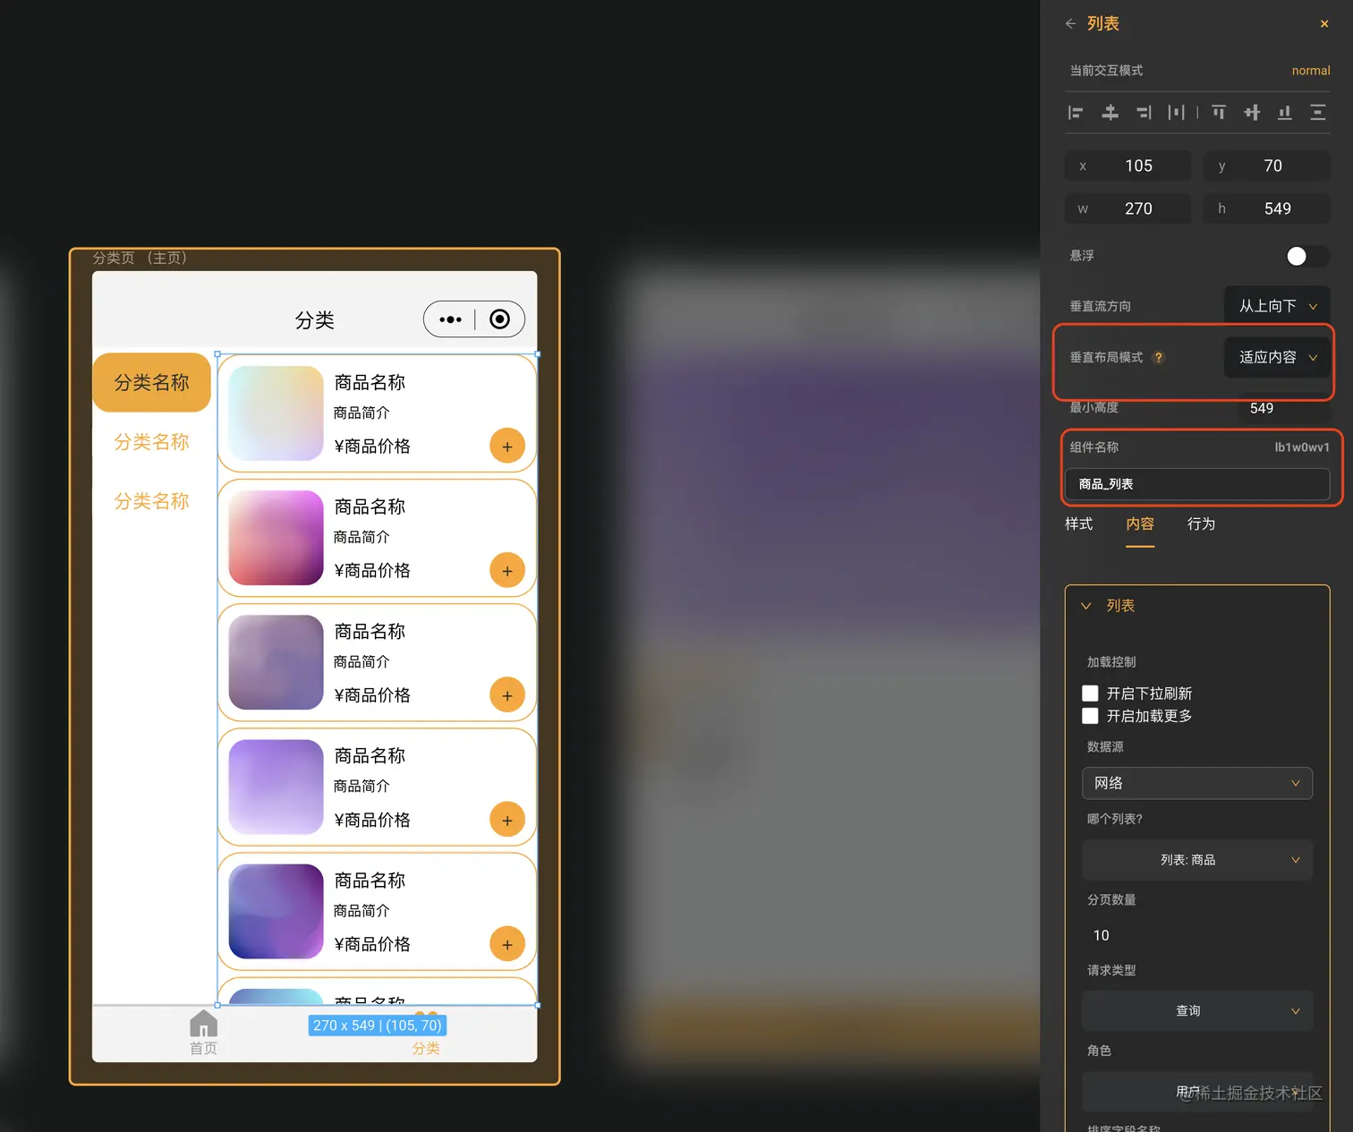Click the 首页 home icon in tab bar
The height and width of the screenshot is (1132, 1353).
click(x=203, y=1024)
